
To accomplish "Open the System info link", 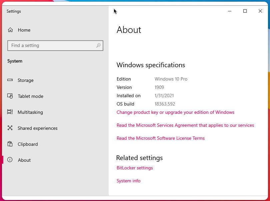I will coord(128,181).
